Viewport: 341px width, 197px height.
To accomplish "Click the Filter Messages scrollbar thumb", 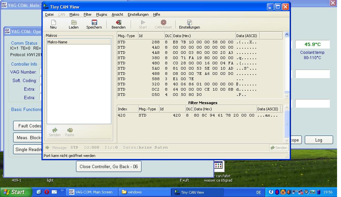I will click(287, 124).
